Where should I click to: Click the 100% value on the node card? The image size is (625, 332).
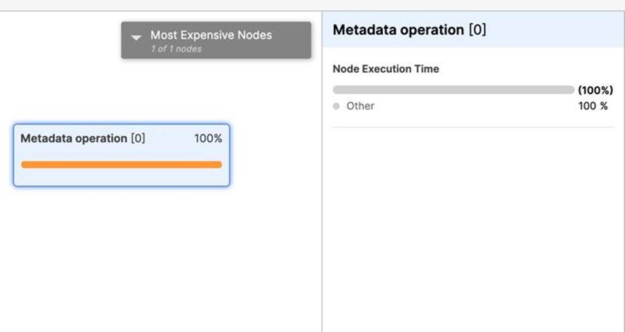pyautogui.click(x=208, y=139)
